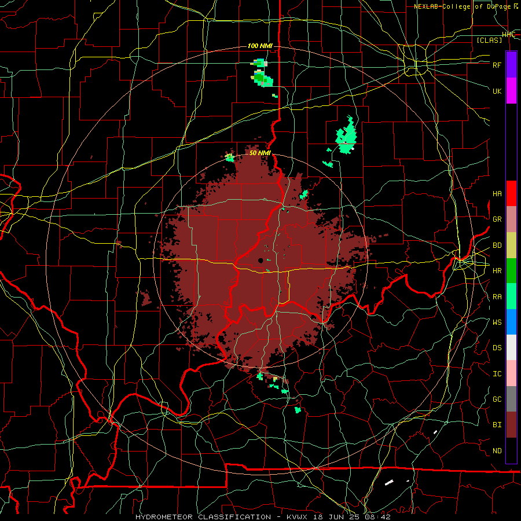Image resolution: width=521 pixels, height=521 pixels.
Task: Click the HR legend label text
Action: tap(497, 271)
